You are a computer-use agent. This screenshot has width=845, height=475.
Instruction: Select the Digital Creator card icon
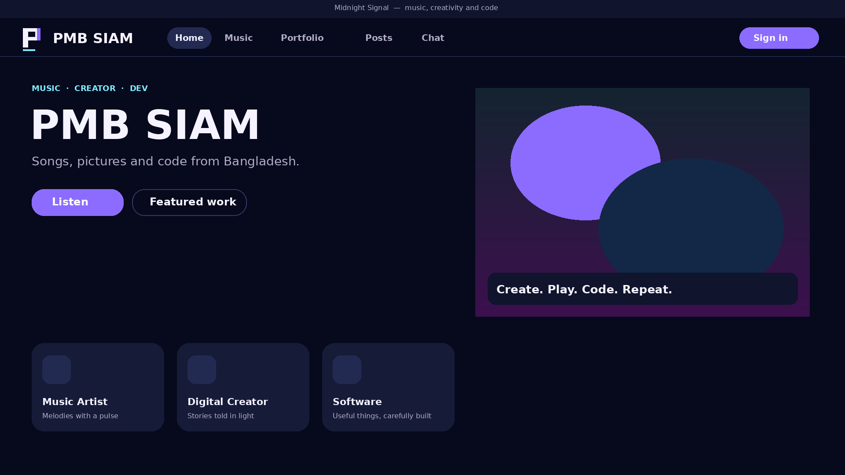[x=202, y=369]
